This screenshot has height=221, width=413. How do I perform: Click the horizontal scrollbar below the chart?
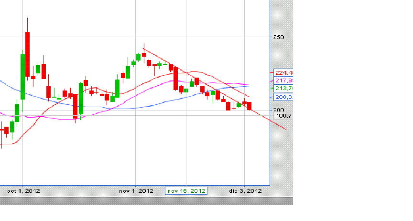coord(146,201)
